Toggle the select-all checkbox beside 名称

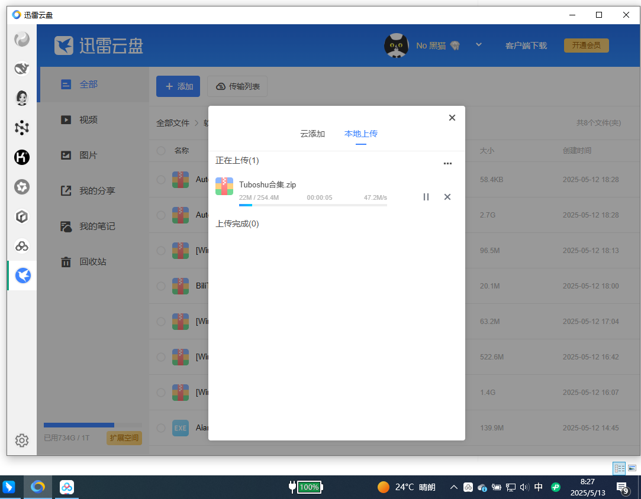point(161,151)
